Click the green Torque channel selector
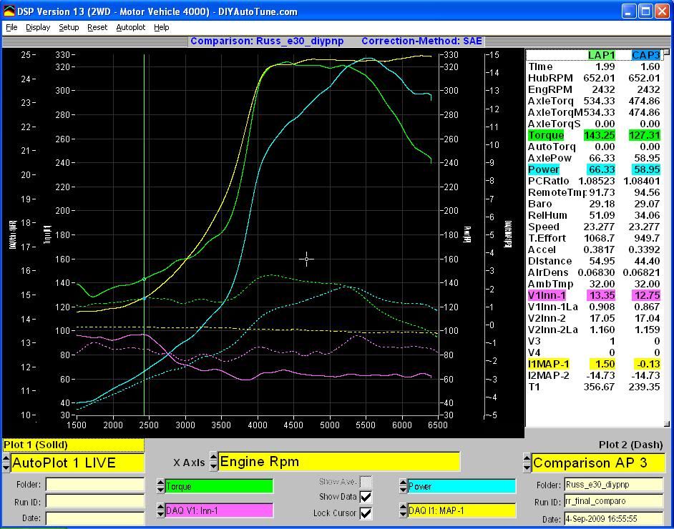Viewport: 674px width, 529px height. point(219,486)
